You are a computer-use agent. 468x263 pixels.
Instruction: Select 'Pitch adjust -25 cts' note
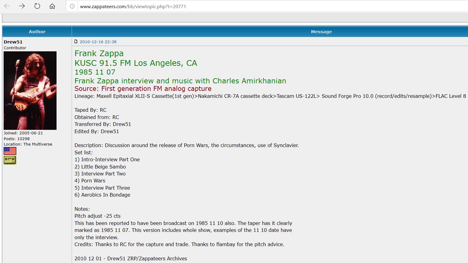(x=97, y=216)
